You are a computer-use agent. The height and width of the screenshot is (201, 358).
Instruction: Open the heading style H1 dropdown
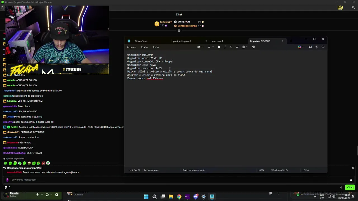tap(200, 47)
